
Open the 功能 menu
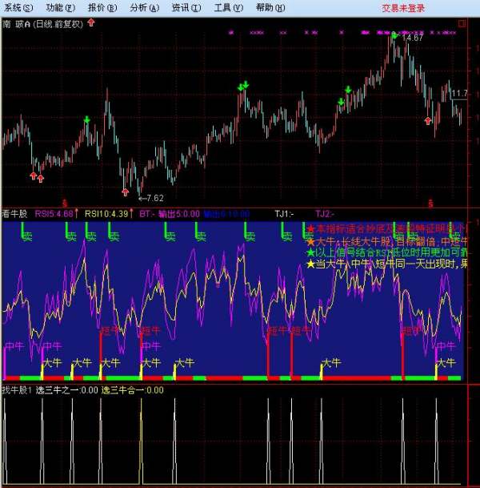pyautogui.click(x=59, y=7)
